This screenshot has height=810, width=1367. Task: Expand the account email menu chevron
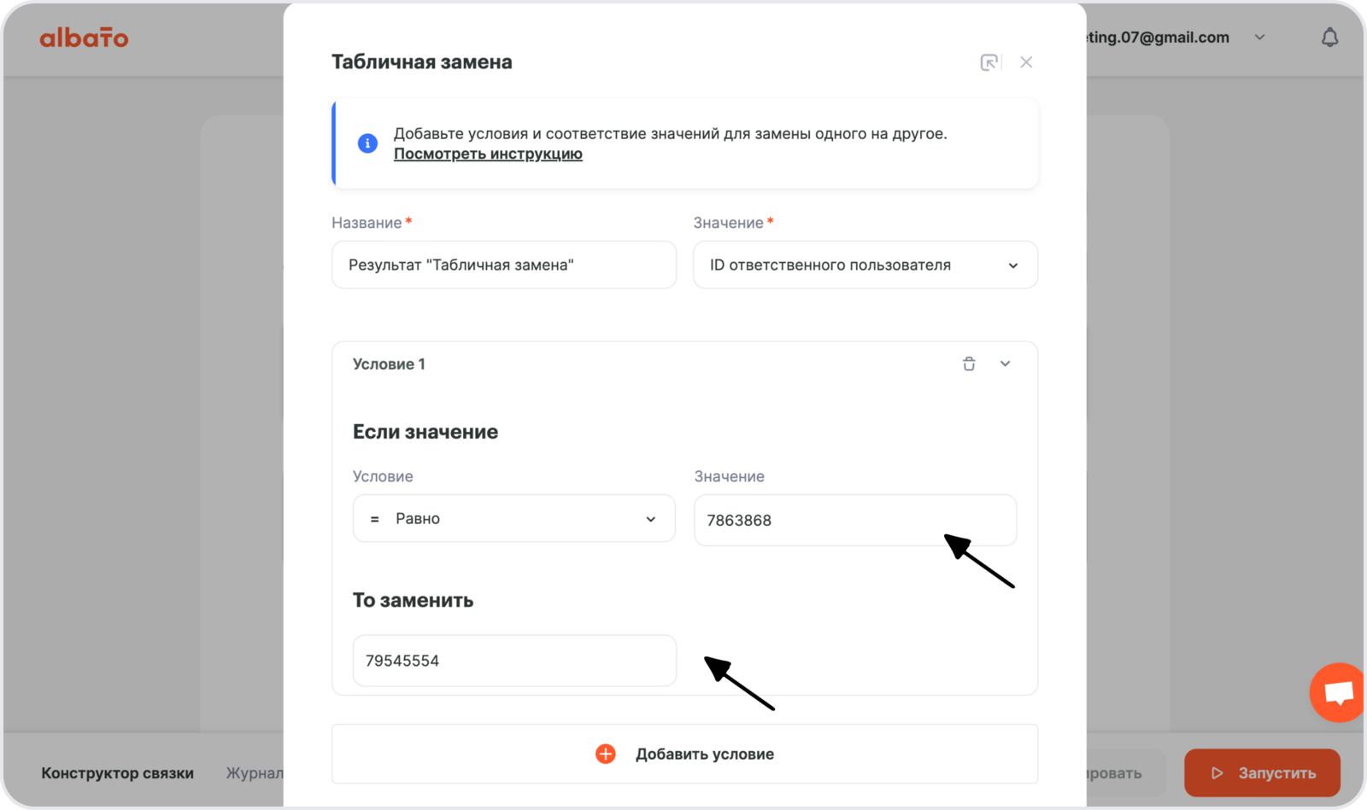click(1259, 38)
